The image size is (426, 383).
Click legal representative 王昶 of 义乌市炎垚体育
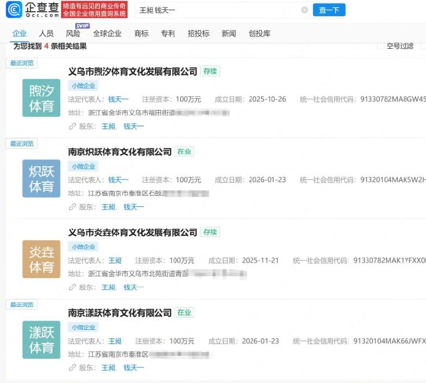[x=115, y=261]
